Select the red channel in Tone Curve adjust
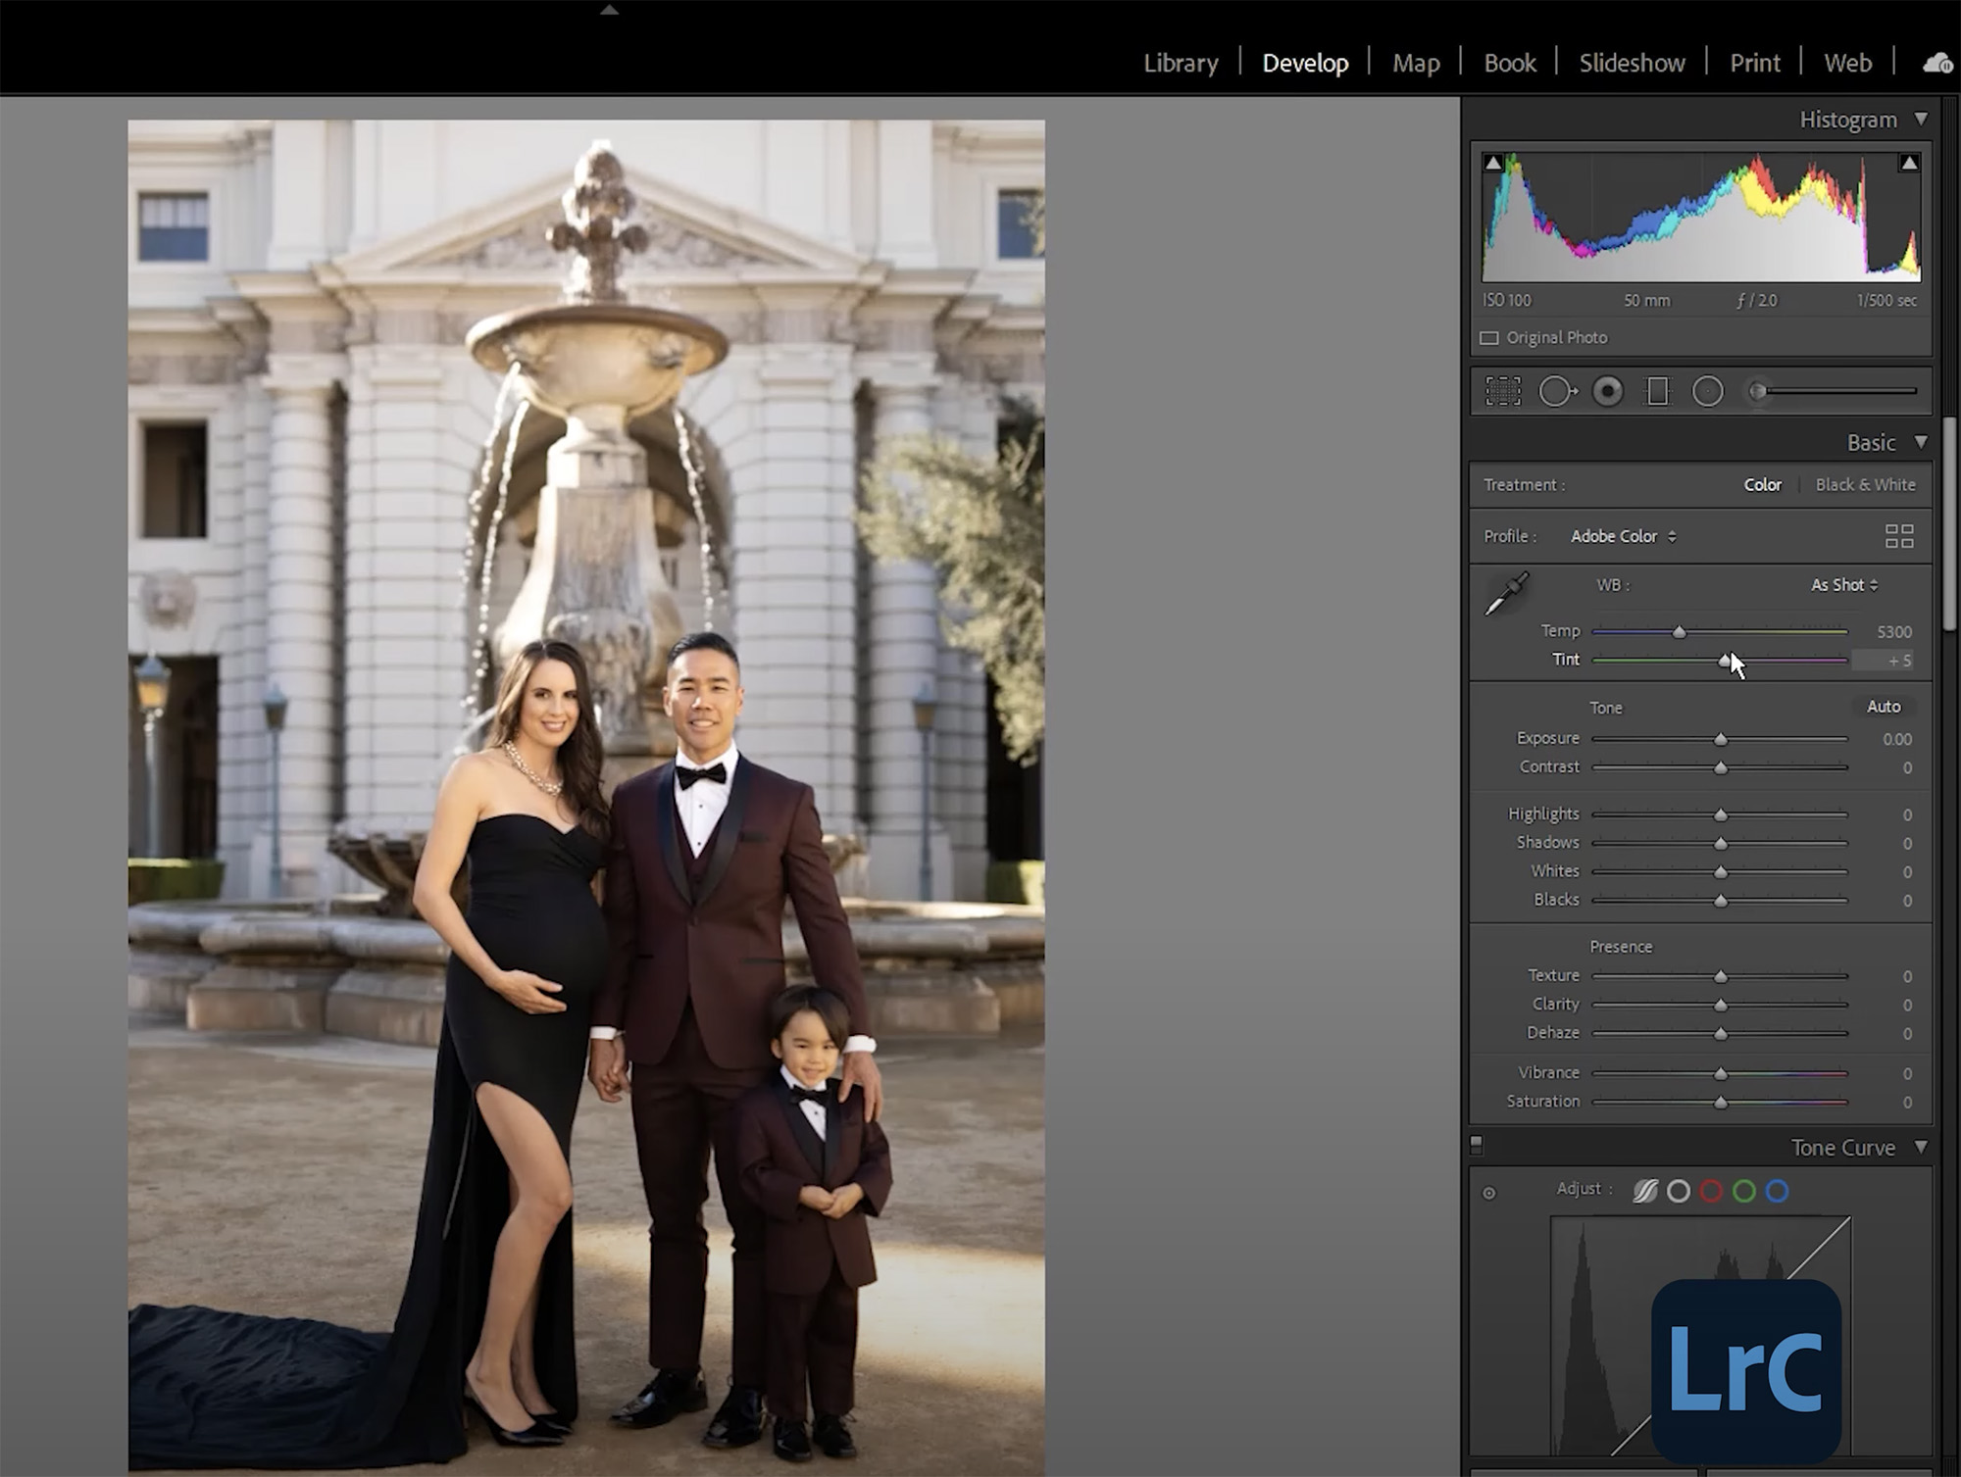1961x1477 pixels. click(1712, 1191)
